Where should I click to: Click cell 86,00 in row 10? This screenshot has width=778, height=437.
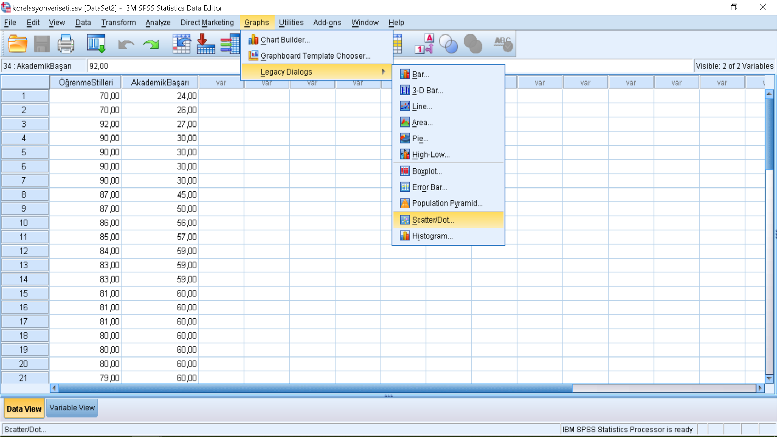[x=85, y=223]
